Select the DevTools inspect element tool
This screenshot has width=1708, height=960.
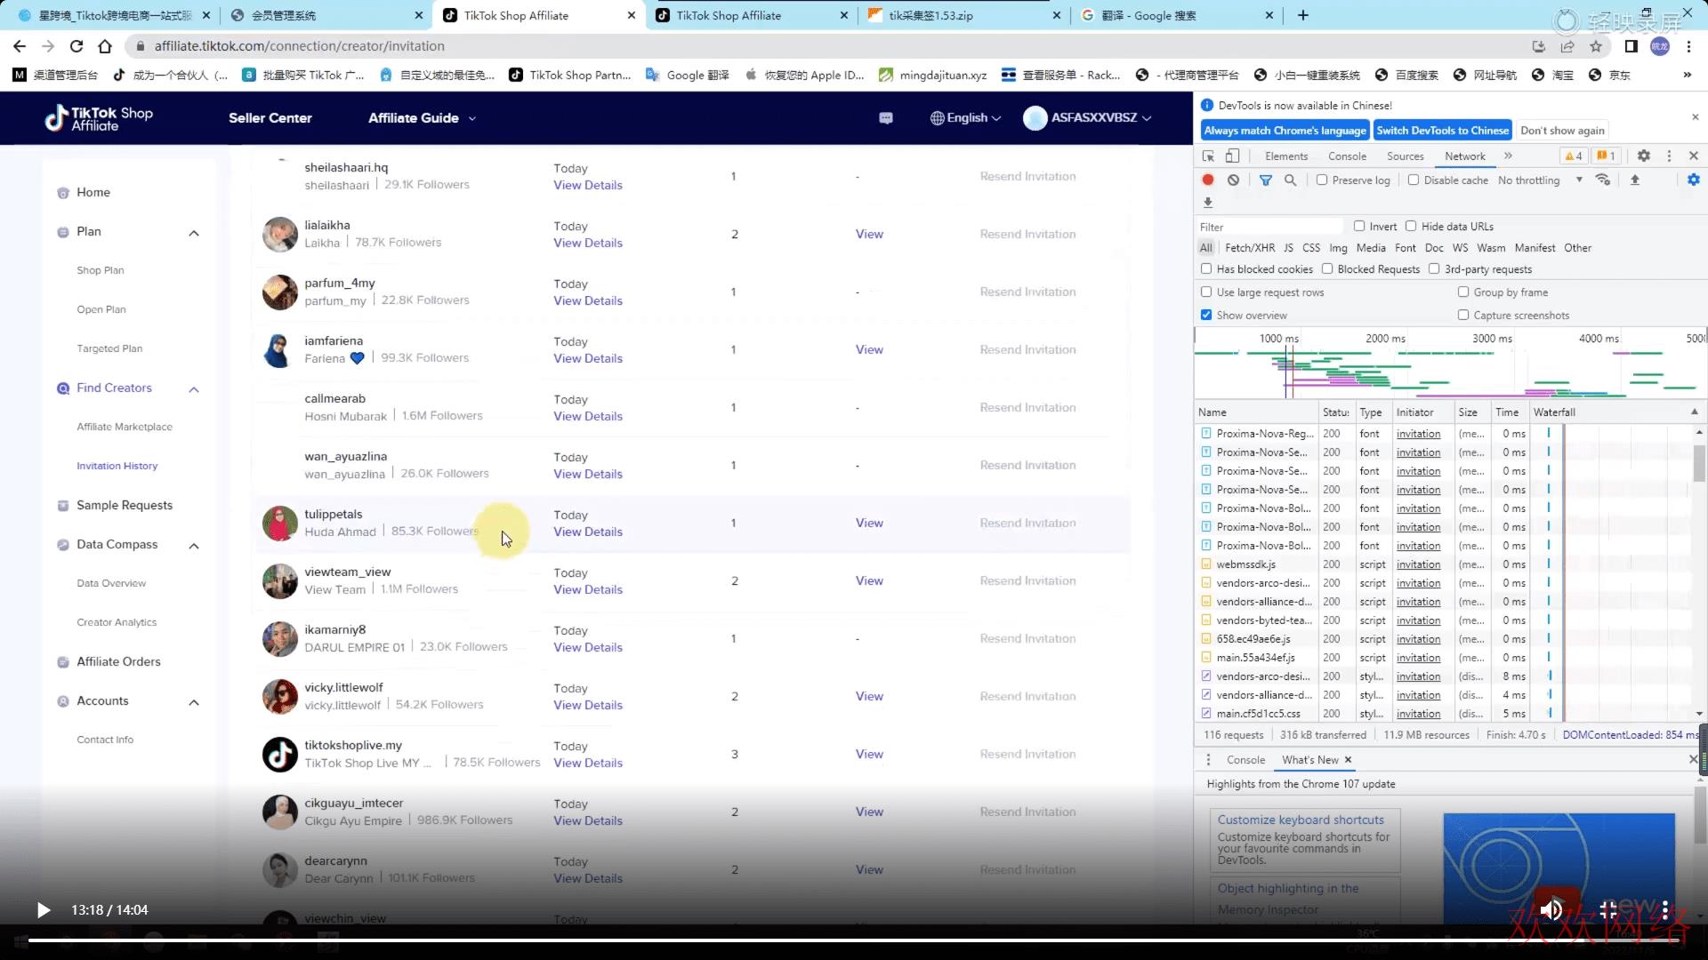point(1208,156)
